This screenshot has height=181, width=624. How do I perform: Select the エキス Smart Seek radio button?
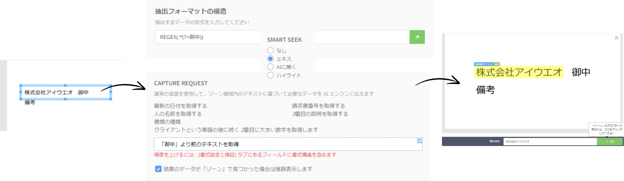(x=270, y=59)
